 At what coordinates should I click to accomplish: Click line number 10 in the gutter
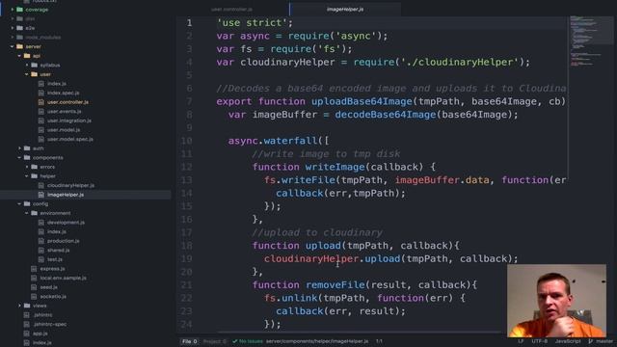[186, 141]
